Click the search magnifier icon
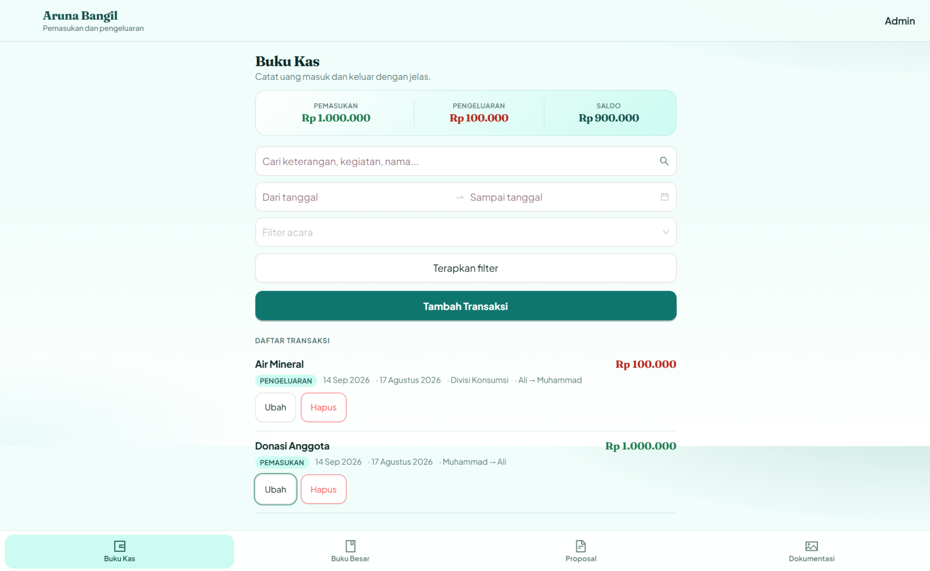Image resolution: width=930 pixels, height=571 pixels. tap(664, 161)
